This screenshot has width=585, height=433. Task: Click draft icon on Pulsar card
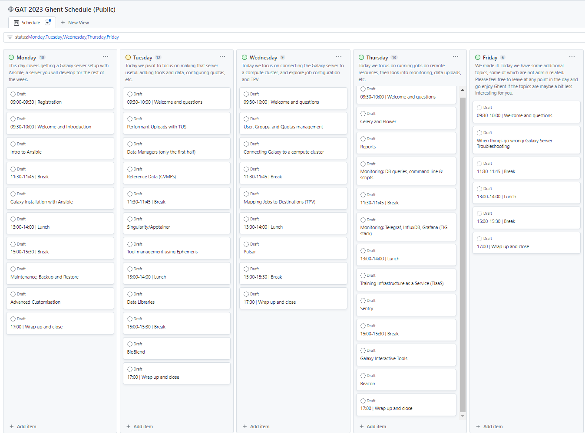tap(246, 244)
